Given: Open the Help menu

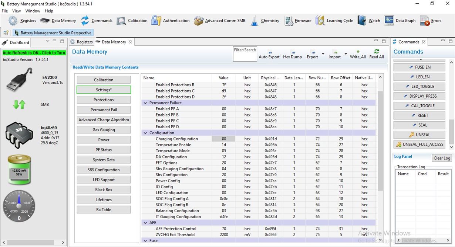Looking at the screenshot, I should click(49, 11).
